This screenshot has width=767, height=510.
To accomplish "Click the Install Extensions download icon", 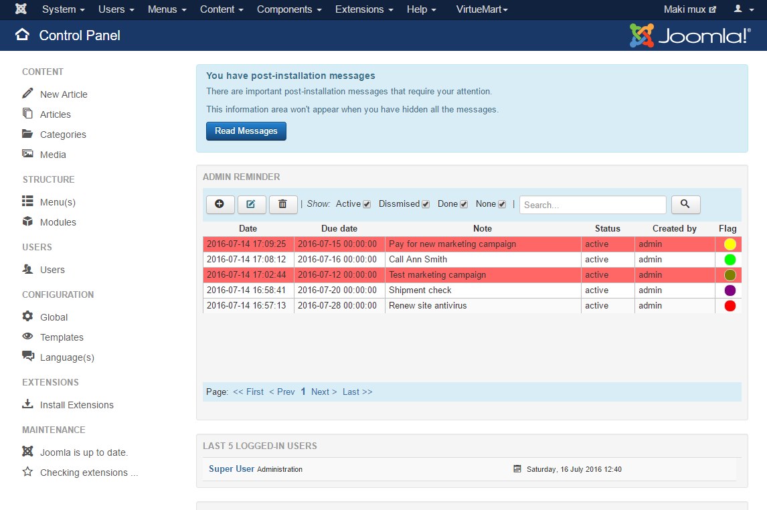I will click(27, 404).
